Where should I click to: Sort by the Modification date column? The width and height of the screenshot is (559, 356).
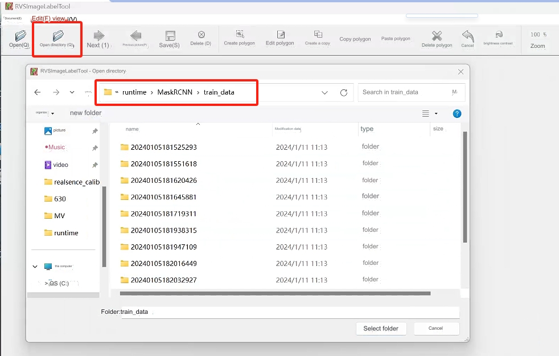[287, 129]
